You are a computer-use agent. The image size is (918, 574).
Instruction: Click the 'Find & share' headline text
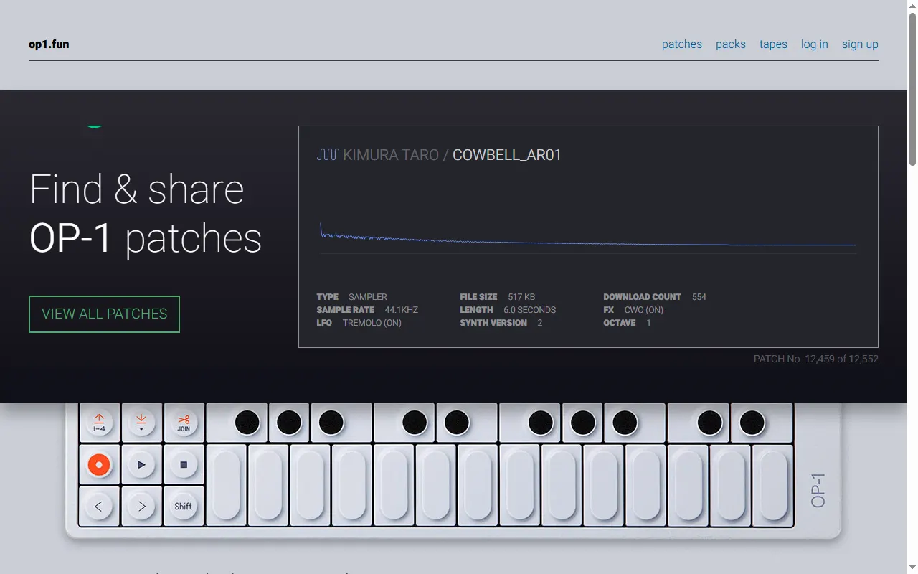coord(137,189)
